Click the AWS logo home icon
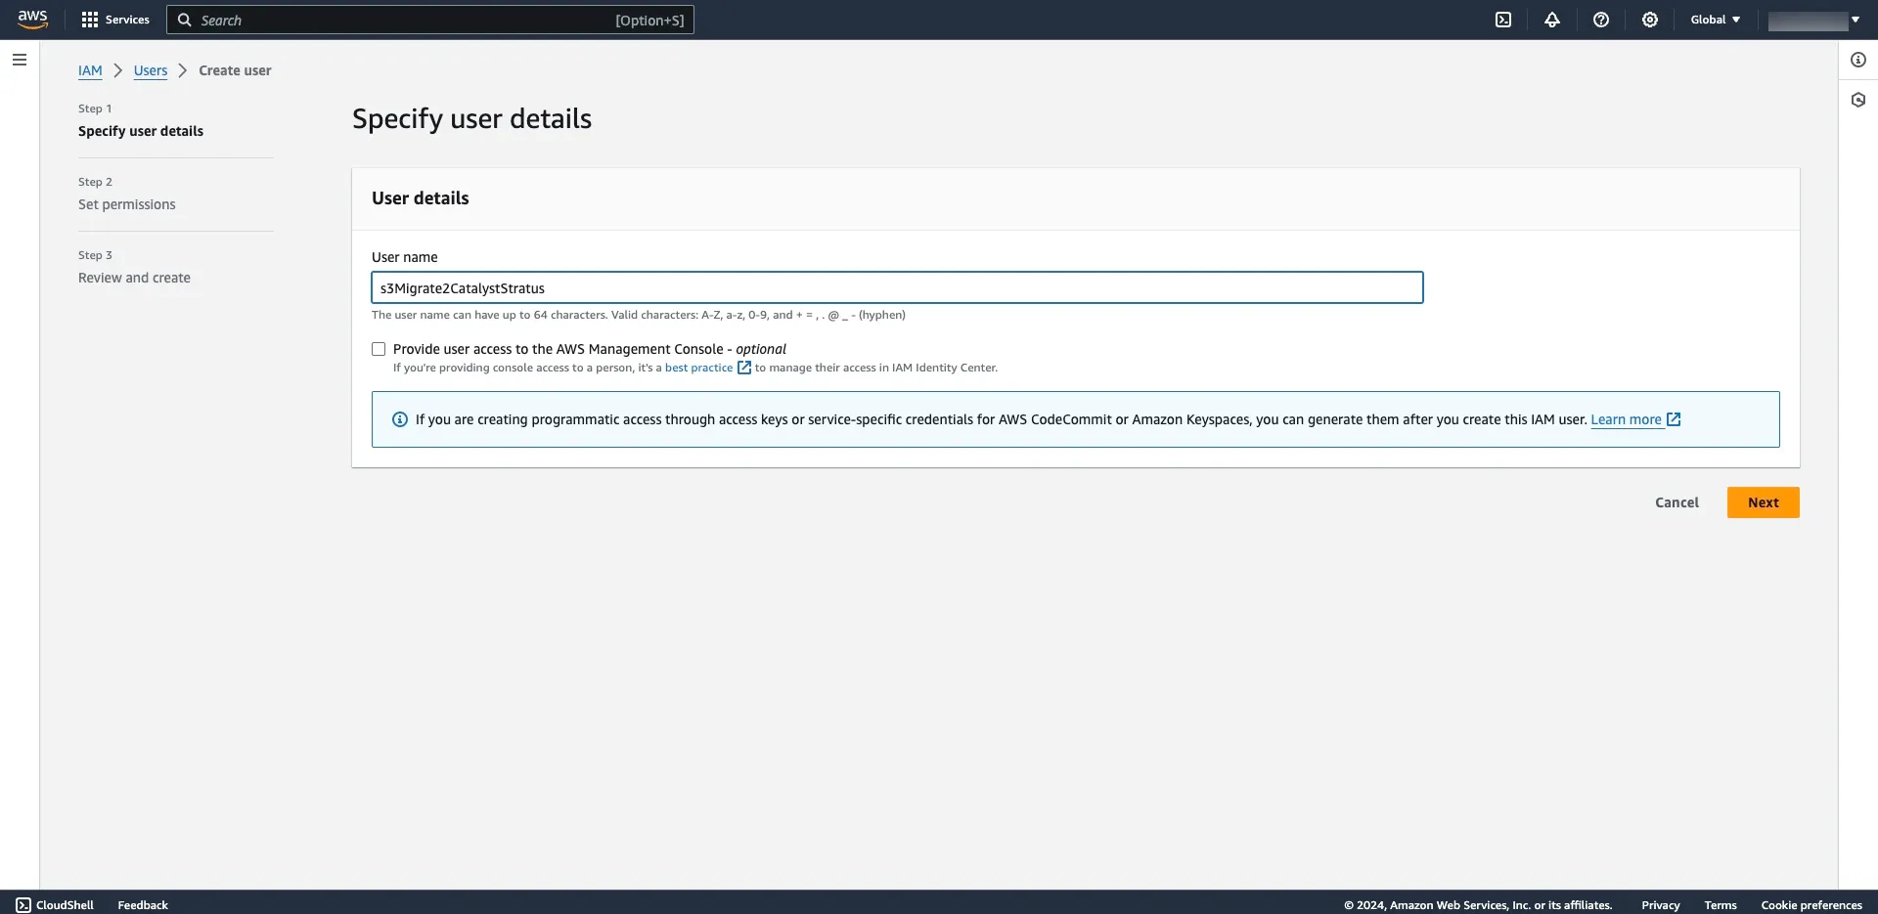 [32, 20]
